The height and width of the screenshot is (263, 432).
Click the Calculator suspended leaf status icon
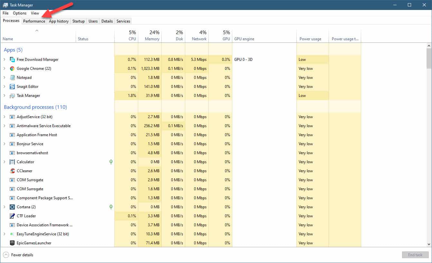111,162
